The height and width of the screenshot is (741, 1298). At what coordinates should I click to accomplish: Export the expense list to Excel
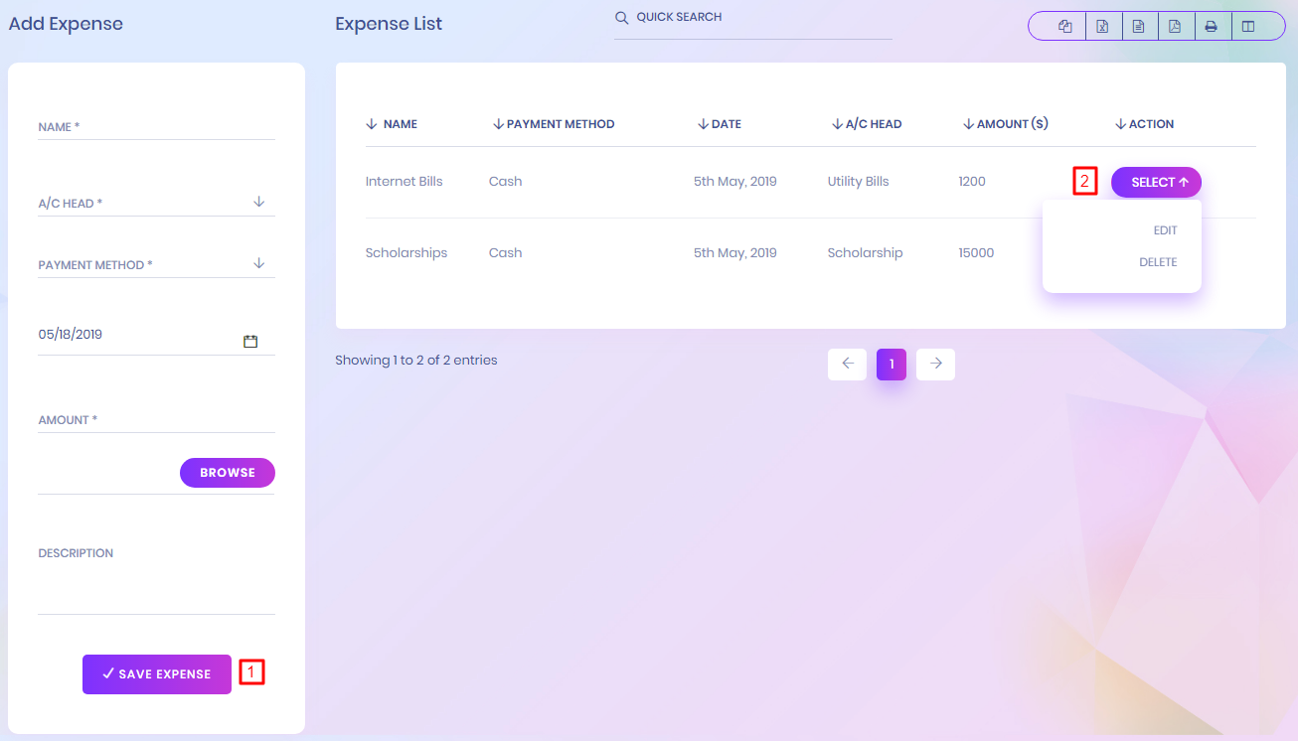tap(1102, 27)
